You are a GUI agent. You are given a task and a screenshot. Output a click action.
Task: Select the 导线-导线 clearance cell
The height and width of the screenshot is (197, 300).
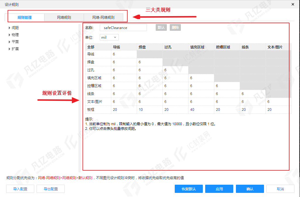[x=124, y=54]
